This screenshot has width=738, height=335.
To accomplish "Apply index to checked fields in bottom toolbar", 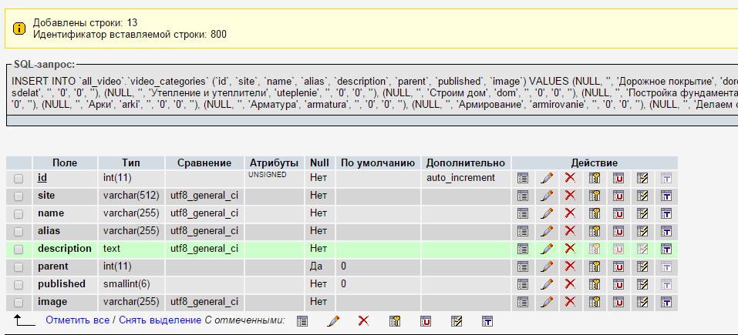I will pos(457,321).
